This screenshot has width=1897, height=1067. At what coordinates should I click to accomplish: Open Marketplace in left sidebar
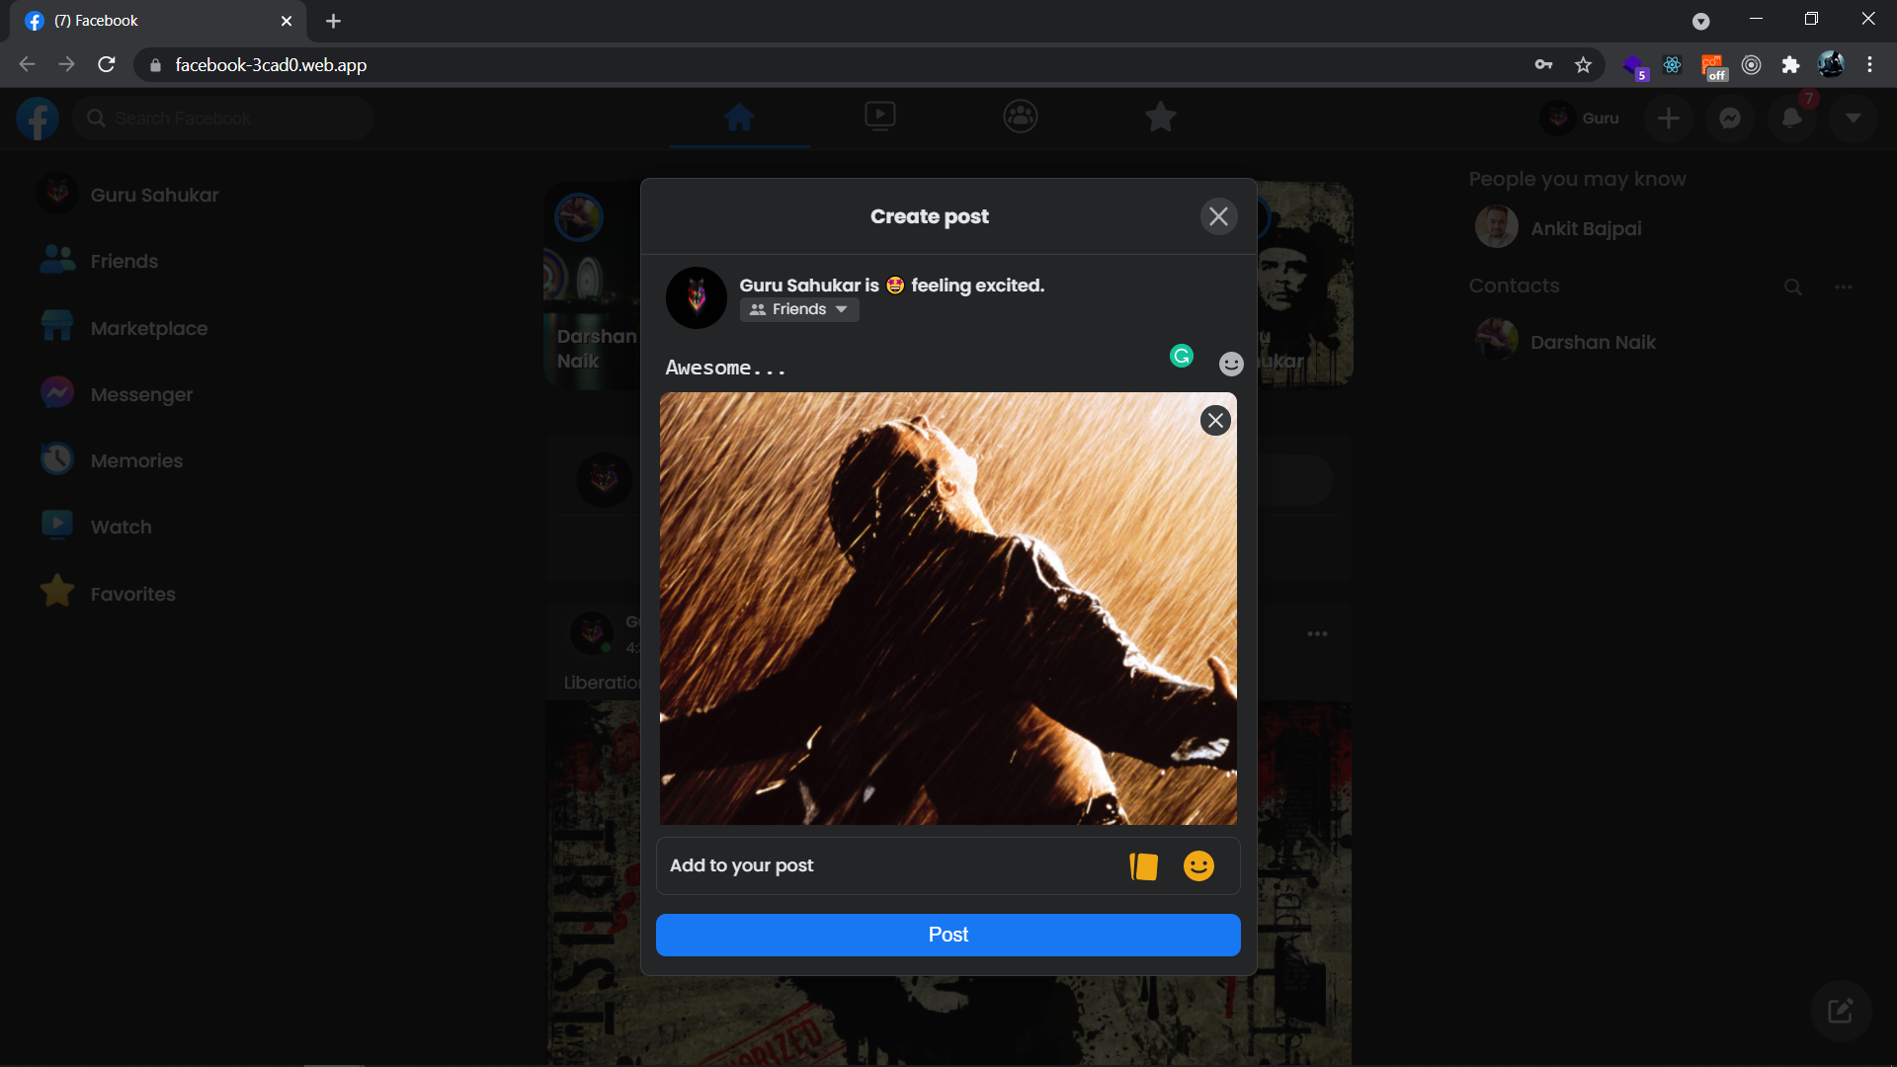click(x=124, y=328)
